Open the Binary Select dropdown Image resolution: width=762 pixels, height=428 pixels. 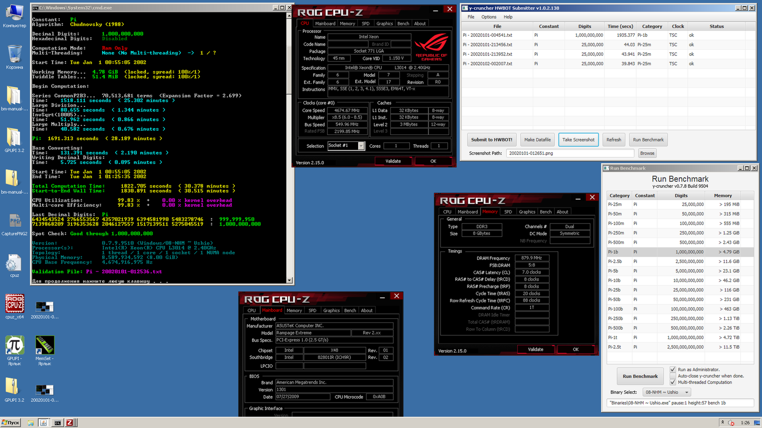(x=667, y=392)
